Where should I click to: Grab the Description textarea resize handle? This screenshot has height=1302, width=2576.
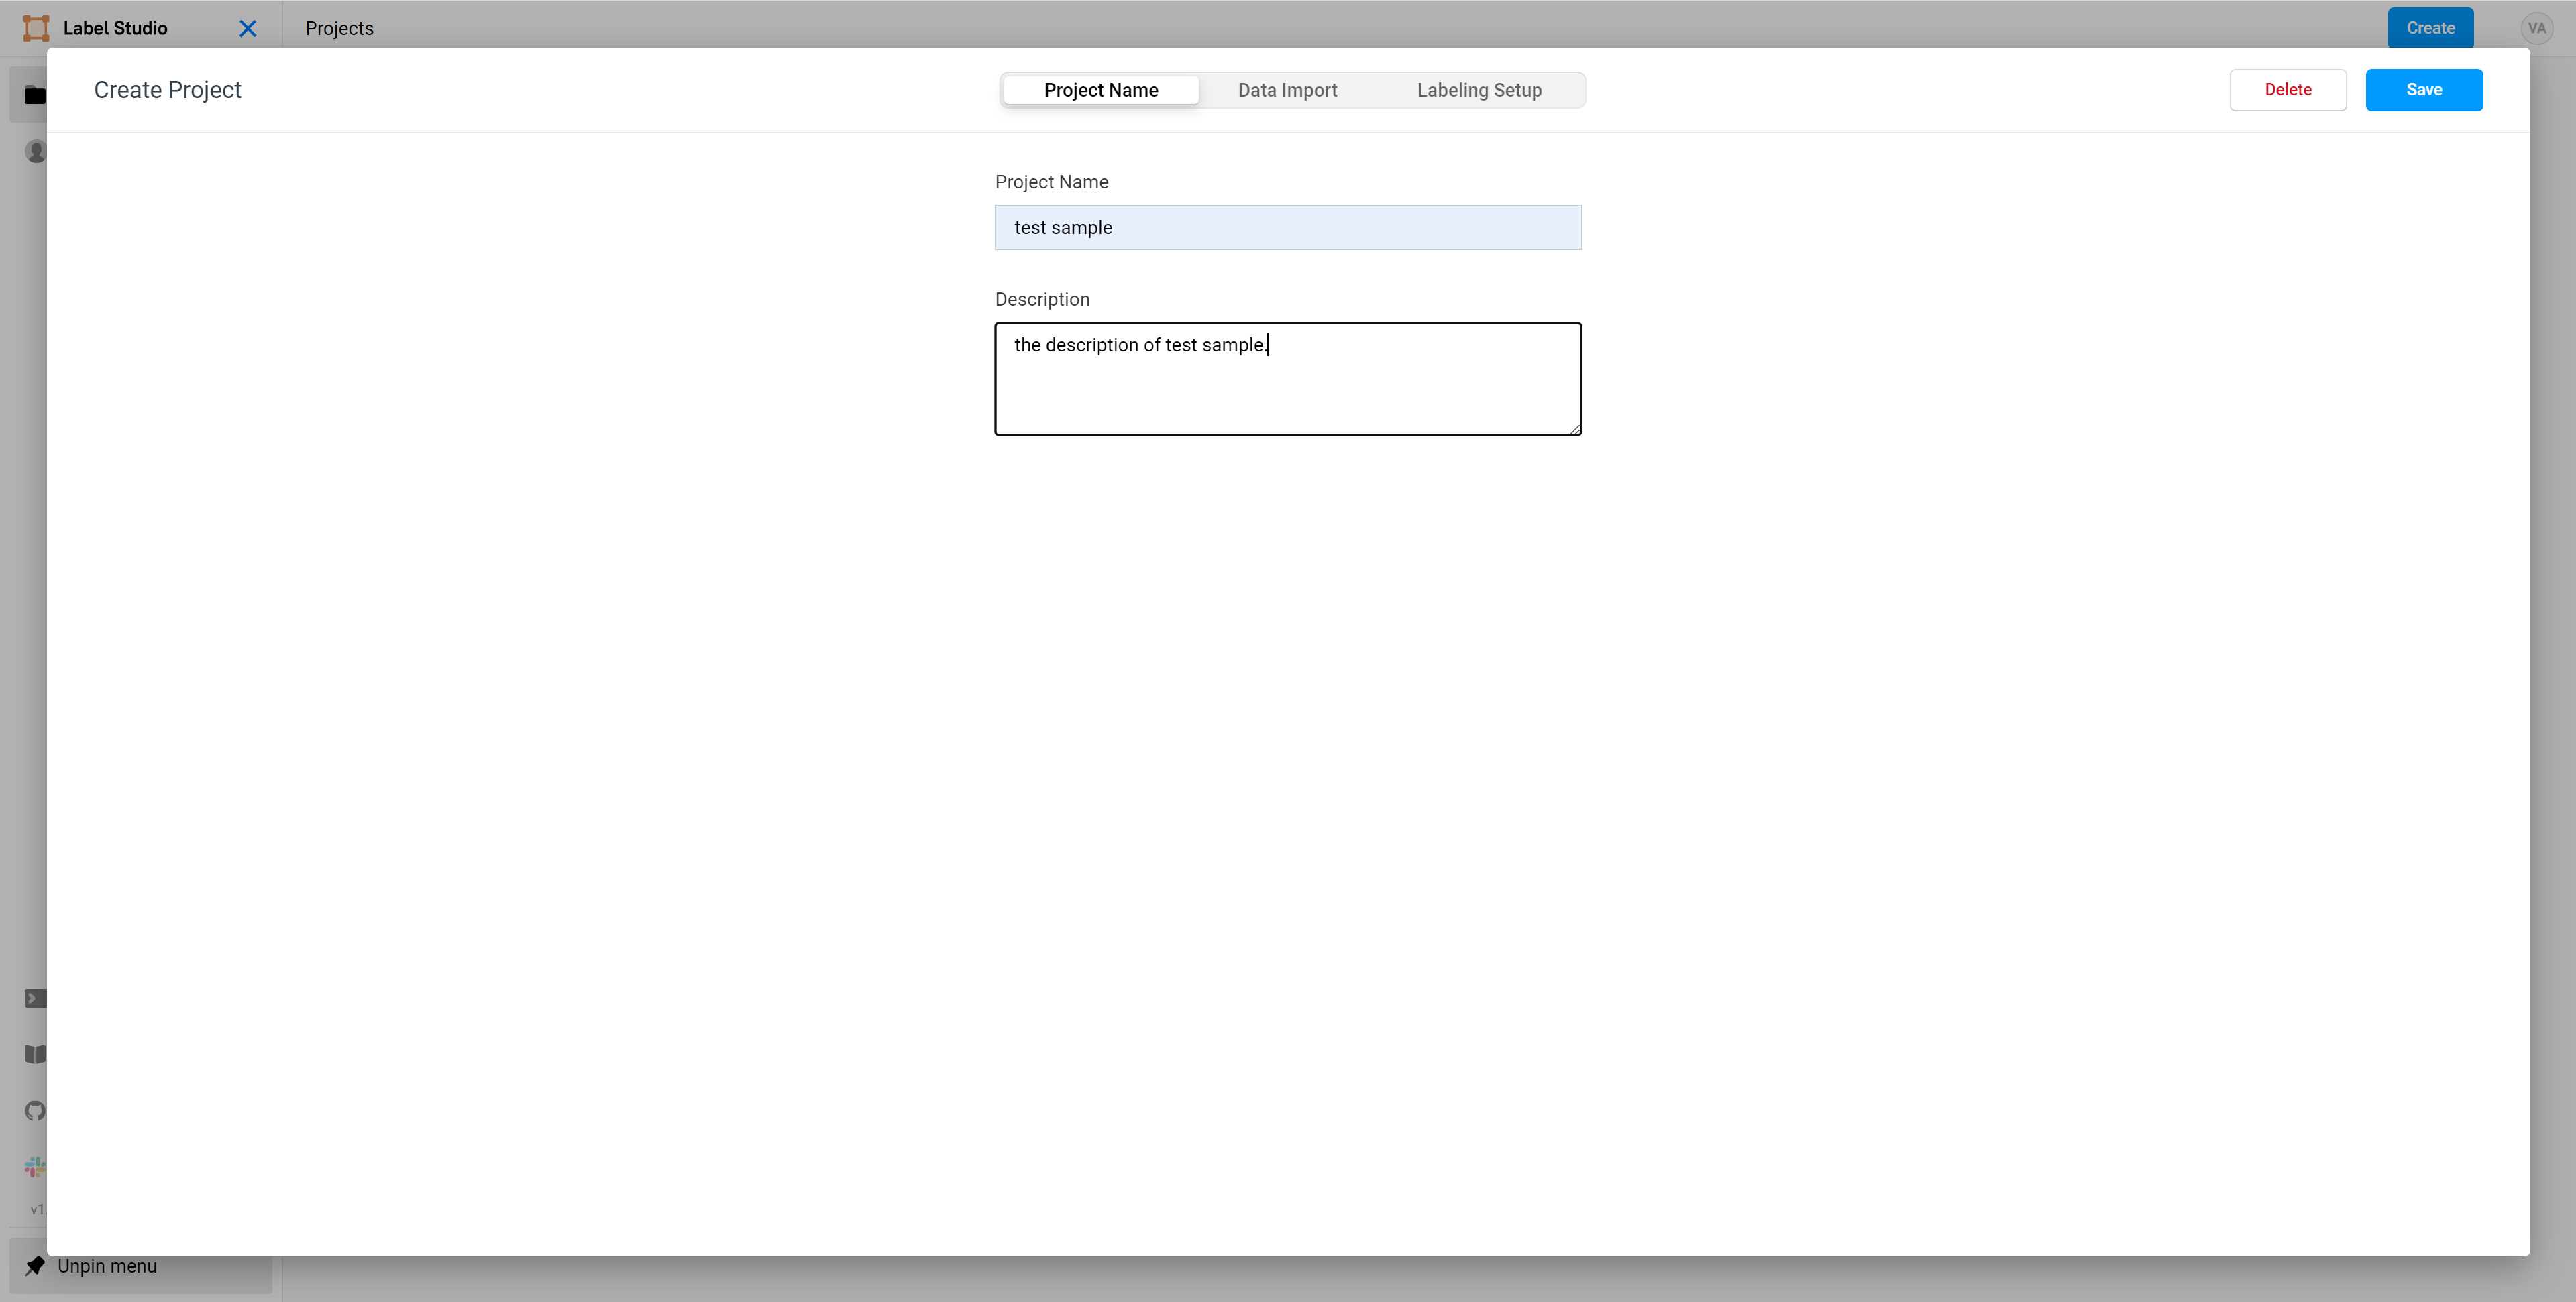pos(1575,428)
